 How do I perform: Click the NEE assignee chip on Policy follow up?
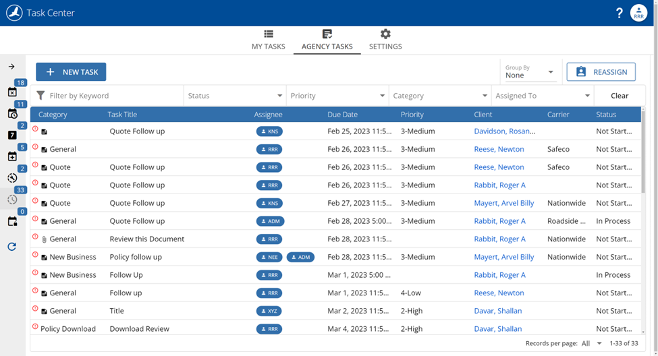pos(269,257)
